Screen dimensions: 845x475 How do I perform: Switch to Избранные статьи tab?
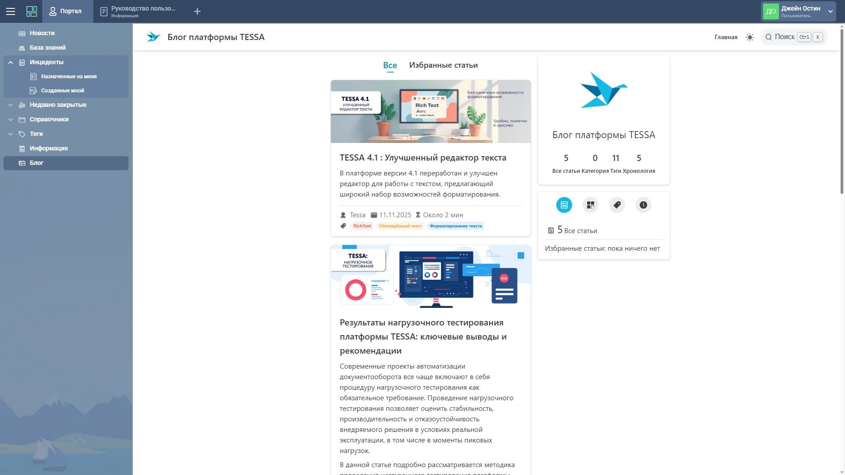pyautogui.click(x=443, y=65)
